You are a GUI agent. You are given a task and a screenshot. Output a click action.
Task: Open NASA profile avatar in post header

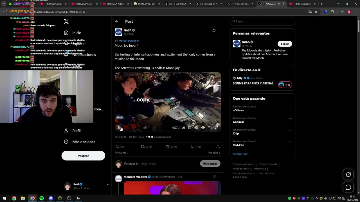[x=118, y=32]
